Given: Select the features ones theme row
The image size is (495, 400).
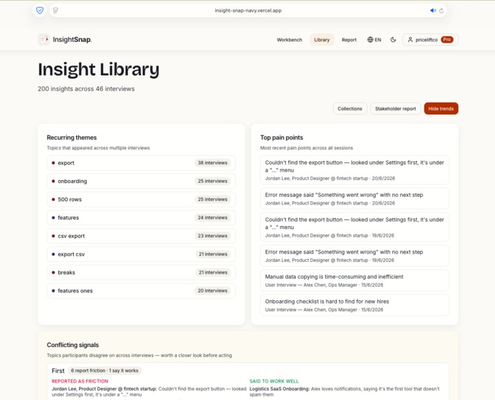Looking at the screenshot, I should point(141,291).
